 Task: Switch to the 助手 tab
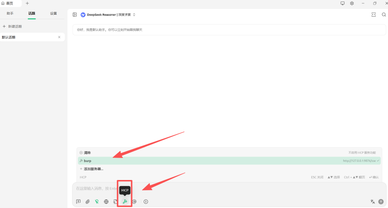pyautogui.click(x=10, y=13)
